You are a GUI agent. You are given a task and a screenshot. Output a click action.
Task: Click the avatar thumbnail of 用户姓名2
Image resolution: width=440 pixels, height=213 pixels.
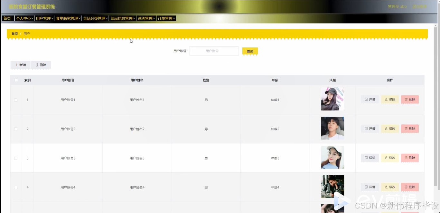tap(332, 128)
